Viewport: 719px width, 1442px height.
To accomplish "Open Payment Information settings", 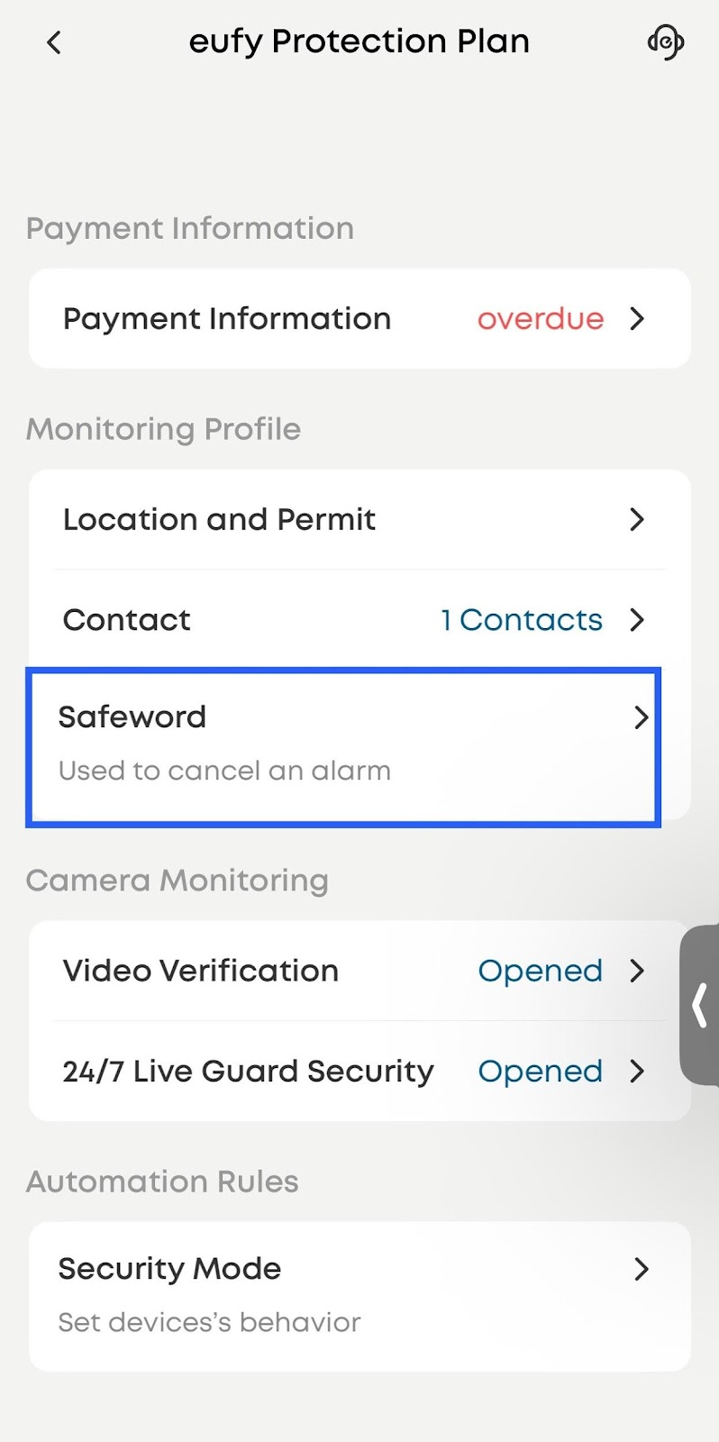I will (x=227, y=319).
